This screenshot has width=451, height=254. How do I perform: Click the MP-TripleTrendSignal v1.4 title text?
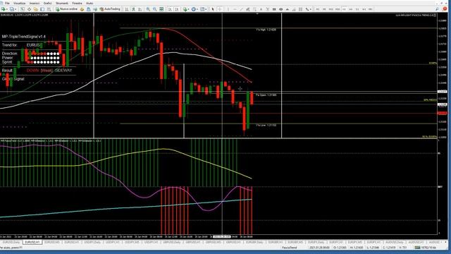[23, 37]
